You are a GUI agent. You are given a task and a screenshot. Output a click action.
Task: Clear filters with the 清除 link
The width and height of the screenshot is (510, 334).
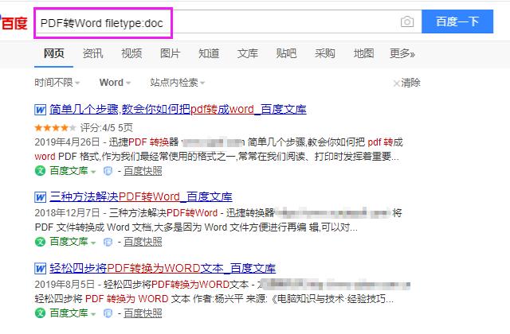click(x=407, y=83)
